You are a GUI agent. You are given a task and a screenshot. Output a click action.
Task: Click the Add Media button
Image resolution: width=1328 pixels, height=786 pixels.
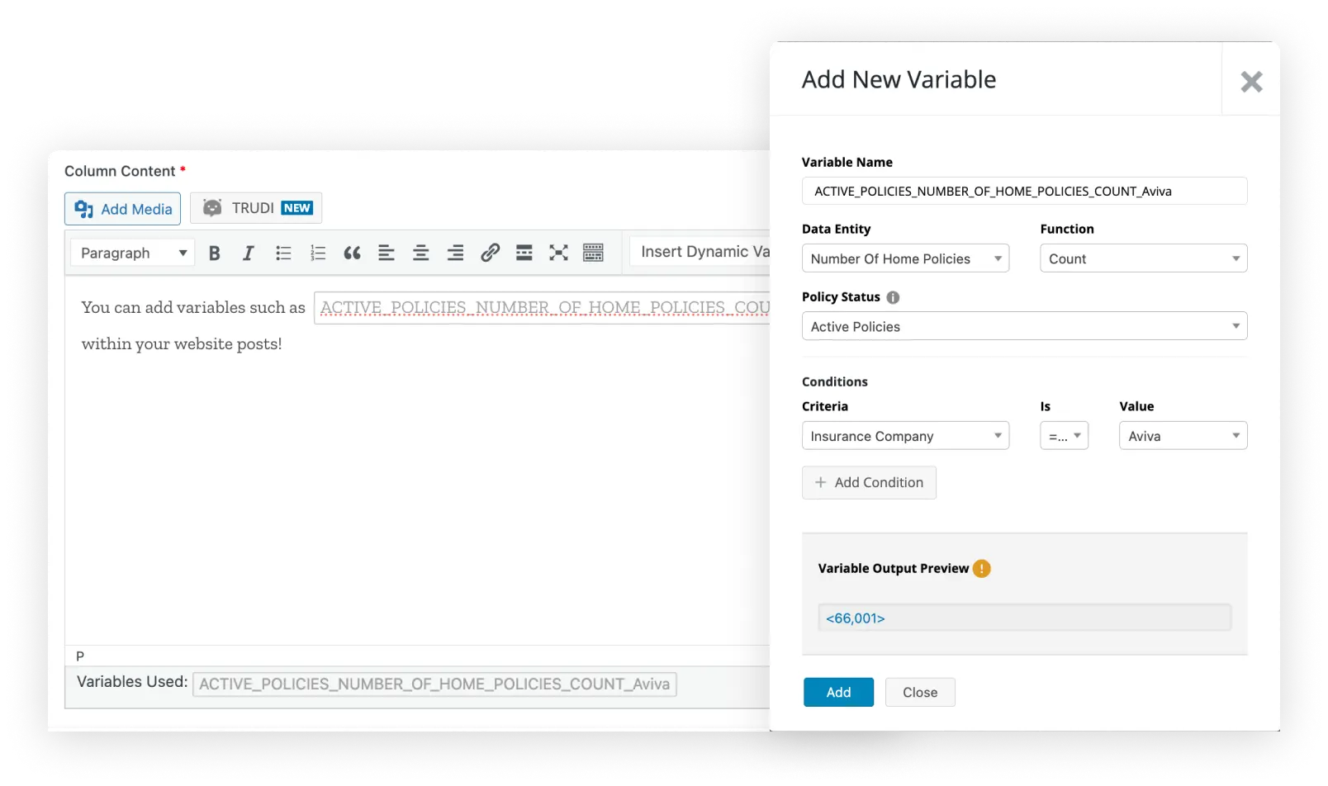(122, 209)
